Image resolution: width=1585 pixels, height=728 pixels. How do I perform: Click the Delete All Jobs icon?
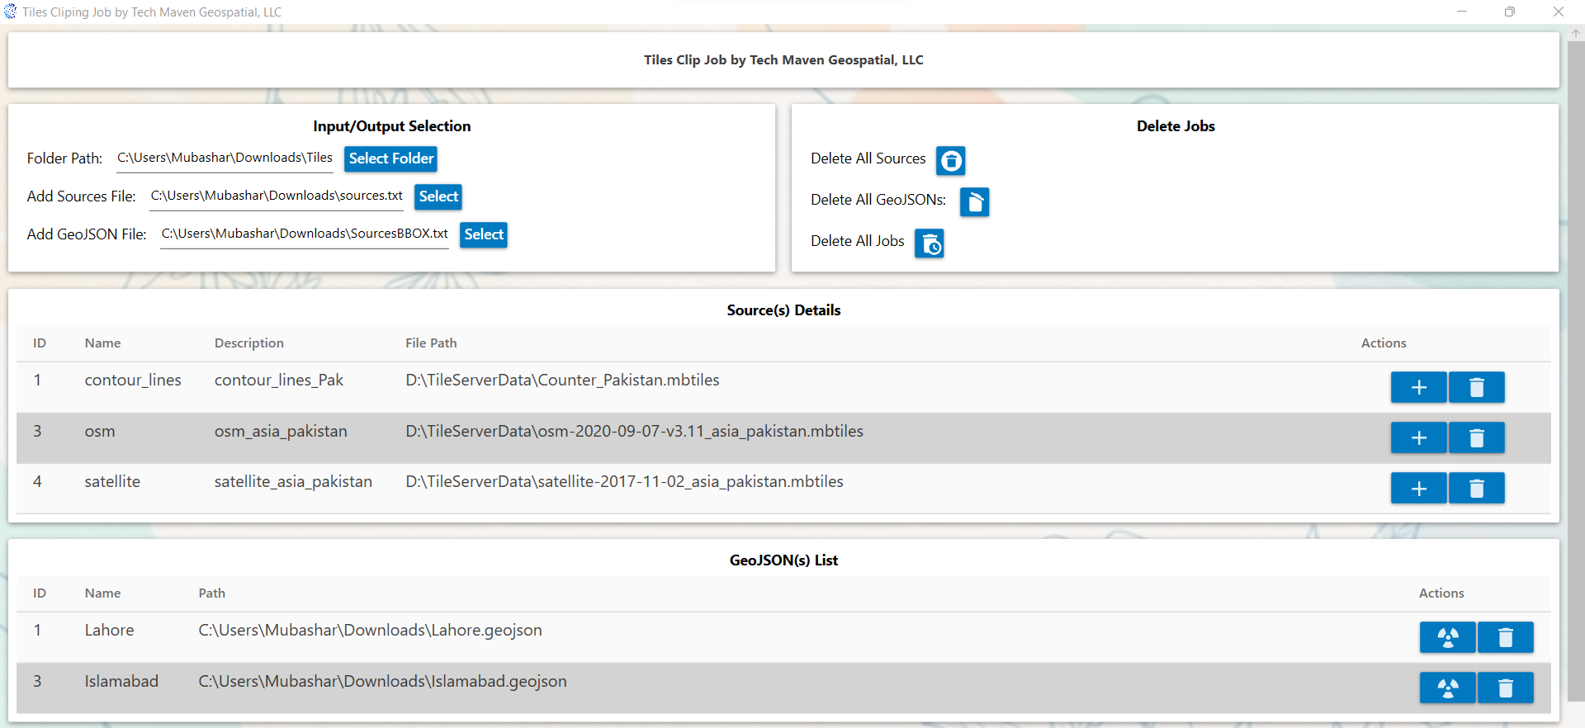pyautogui.click(x=929, y=243)
